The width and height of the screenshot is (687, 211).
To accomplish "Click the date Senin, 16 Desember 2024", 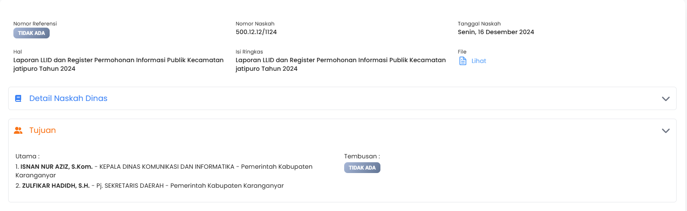I will click(496, 32).
